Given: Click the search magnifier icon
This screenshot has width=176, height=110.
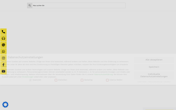Looking at the screenshot, I should [x=30, y=6].
